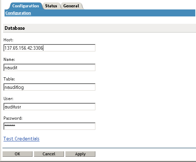Focus the Host input field
Viewport: 196px width, 162px height.
[x=50, y=48]
